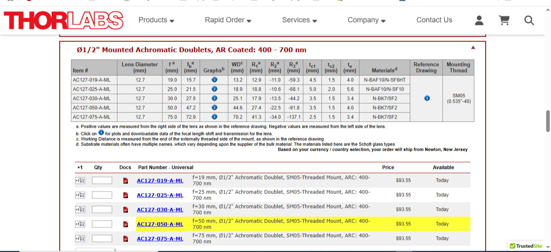Click the quantity field for AC127-025-A-ML
551x252 pixels.
click(102, 195)
